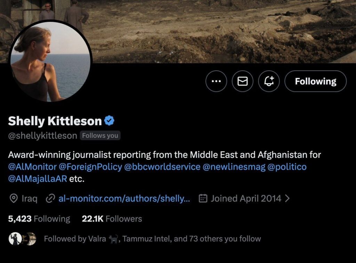Click the direct message envelope icon
356x263 pixels.
point(243,81)
